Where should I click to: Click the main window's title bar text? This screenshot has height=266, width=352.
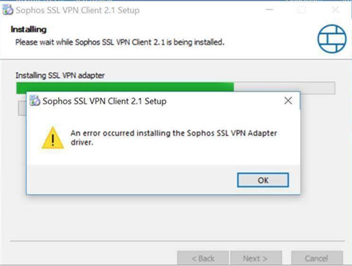pos(78,10)
